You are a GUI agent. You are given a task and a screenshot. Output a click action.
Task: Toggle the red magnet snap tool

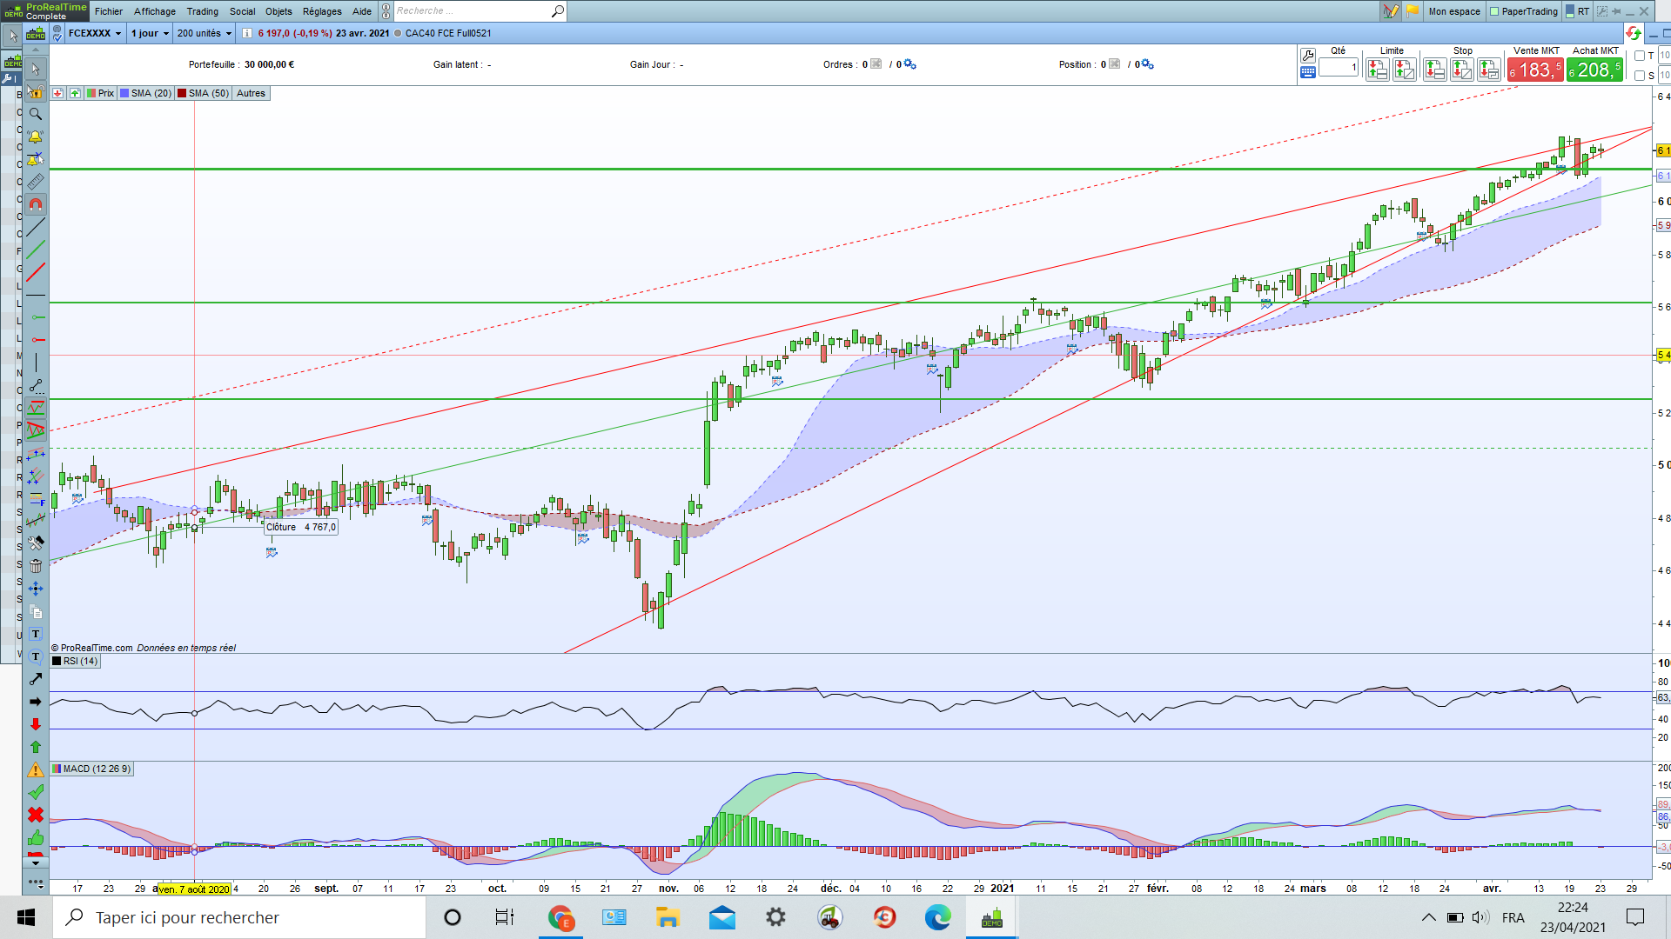tap(36, 204)
